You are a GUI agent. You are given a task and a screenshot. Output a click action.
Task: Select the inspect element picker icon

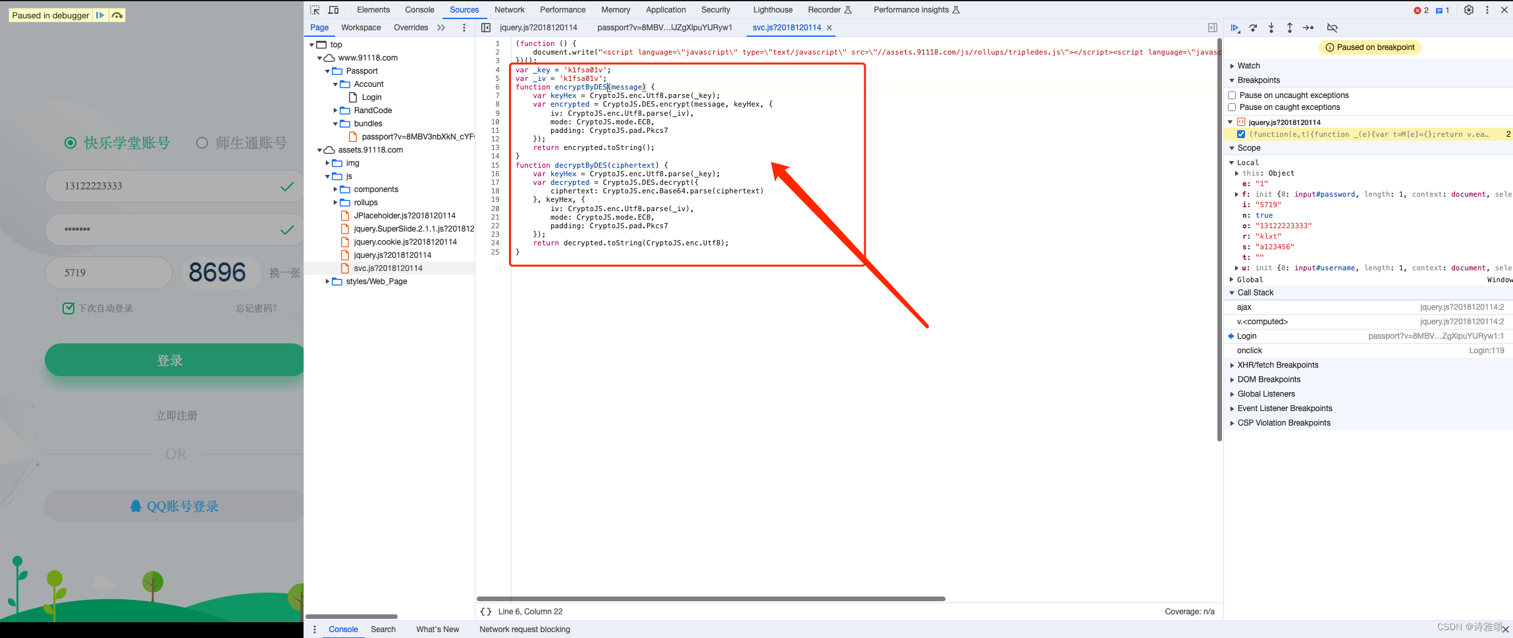coord(315,10)
